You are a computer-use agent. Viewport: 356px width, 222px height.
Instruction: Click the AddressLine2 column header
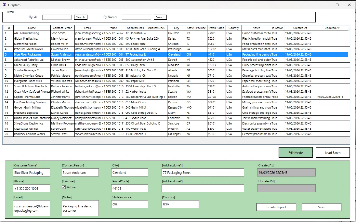(157, 28)
